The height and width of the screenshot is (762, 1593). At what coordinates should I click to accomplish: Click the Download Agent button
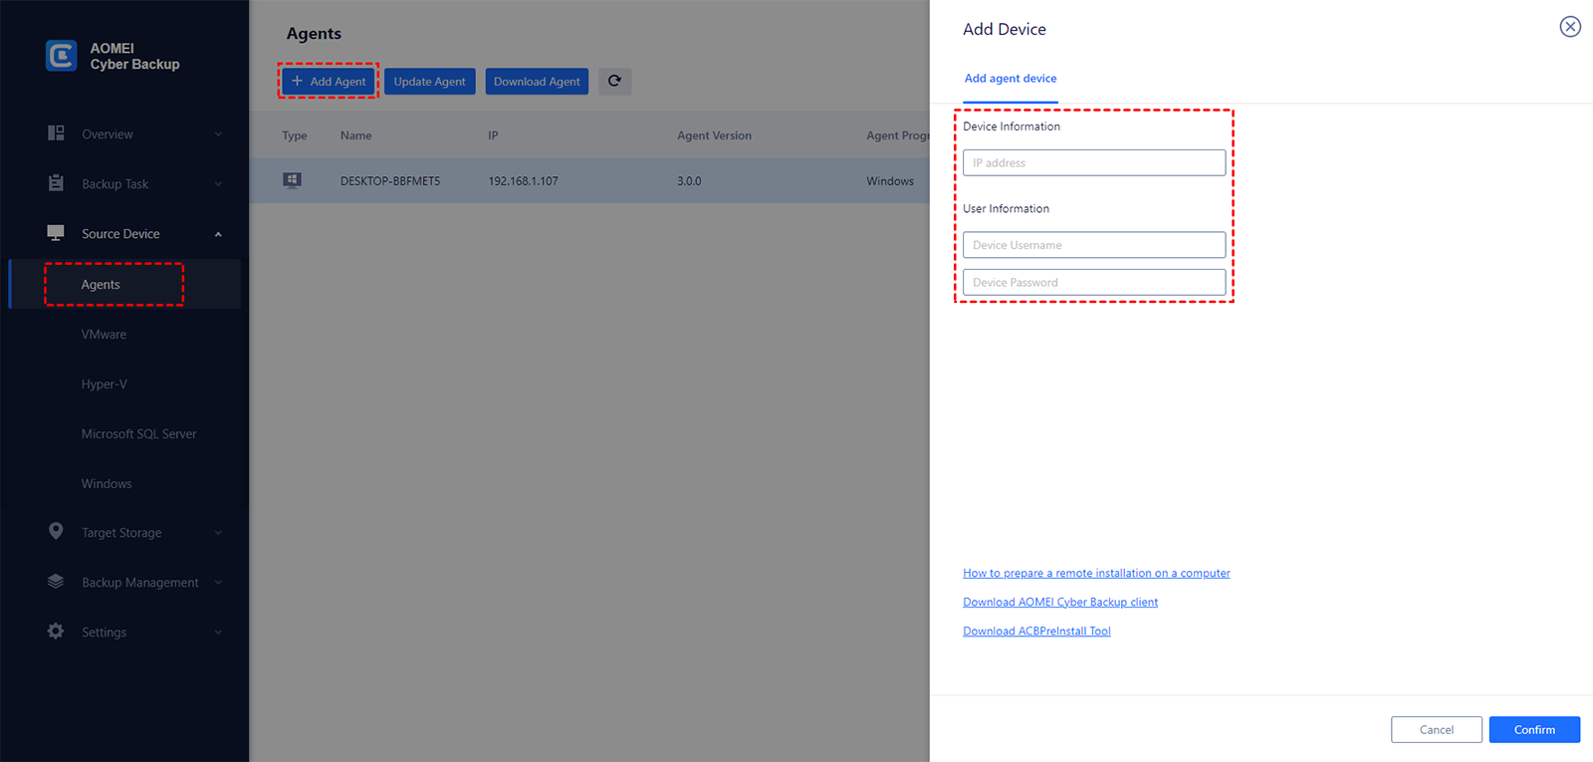coord(537,82)
